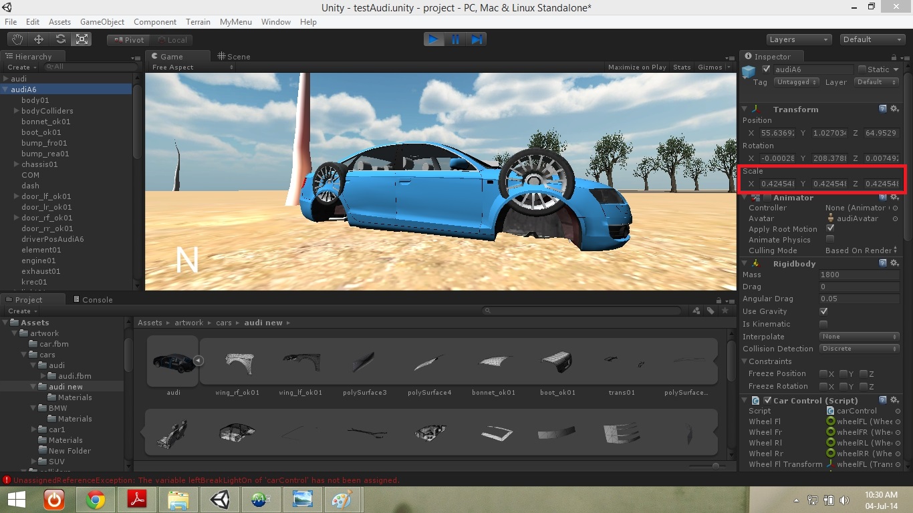Open the MyMenu menu
The image size is (913, 513).
(236, 22)
